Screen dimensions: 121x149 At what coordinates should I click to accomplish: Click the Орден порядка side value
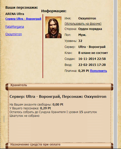pos(90,29)
